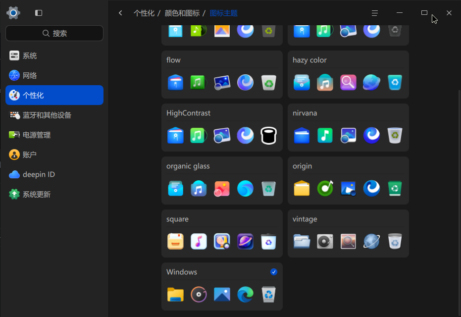Image resolution: width=461 pixels, height=317 pixels.
Task: Select the hazy color theme name
Action: tap(309, 60)
